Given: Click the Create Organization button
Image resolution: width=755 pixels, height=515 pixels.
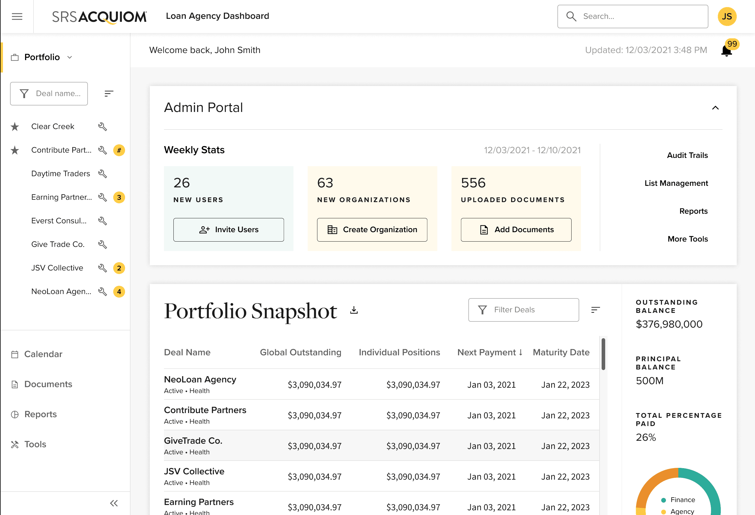Looking at the screenshot, I should tap(372, 230).
